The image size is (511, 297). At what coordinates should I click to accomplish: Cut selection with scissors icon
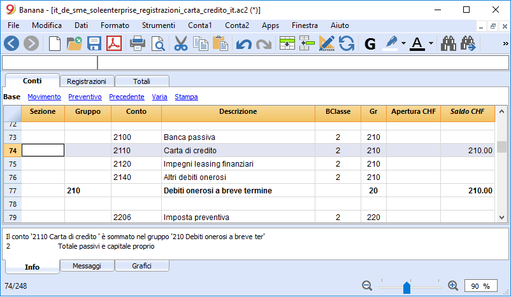(x=180, y=43)
